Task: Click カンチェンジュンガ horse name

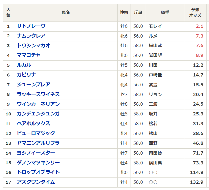Action: 38,114
